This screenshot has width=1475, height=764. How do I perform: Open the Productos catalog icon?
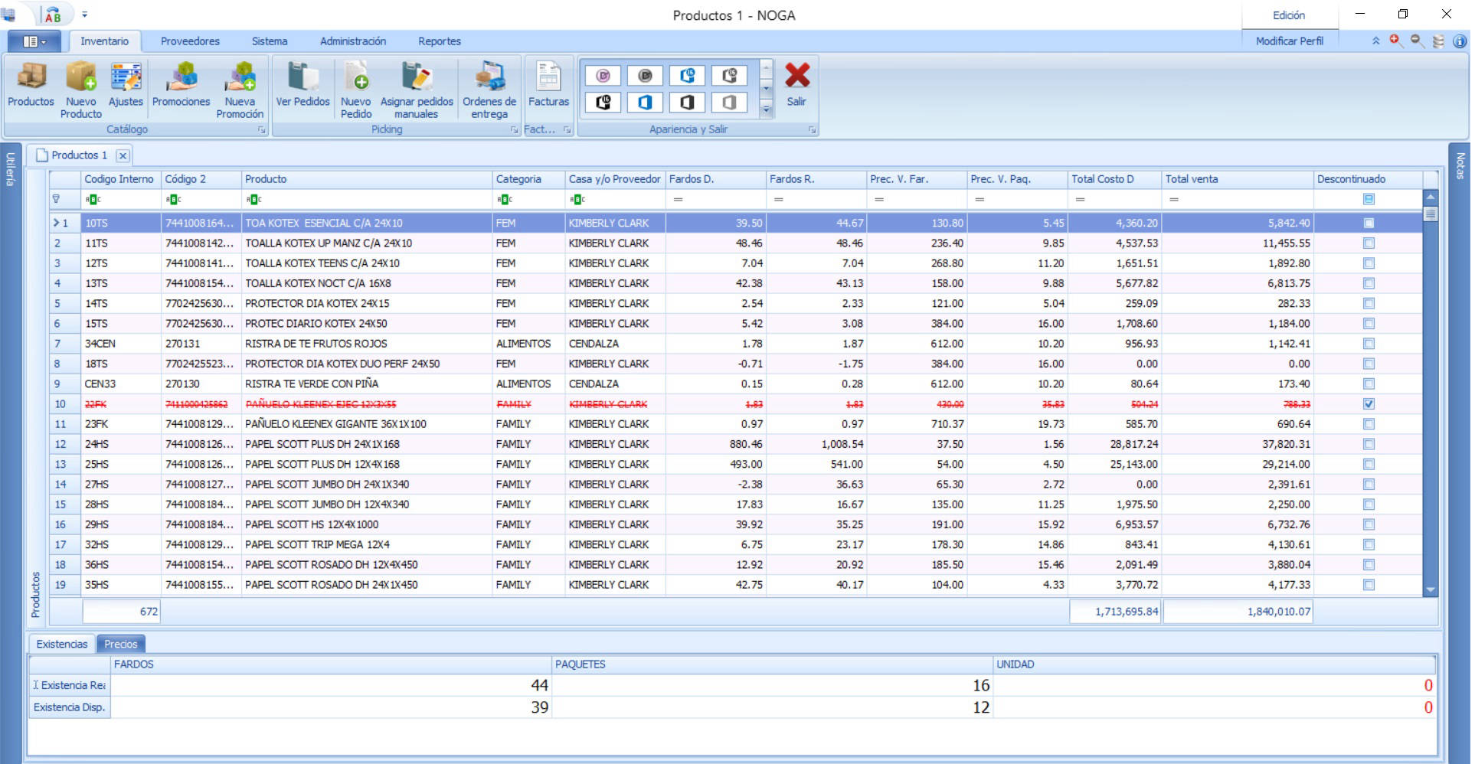[31, 84]
